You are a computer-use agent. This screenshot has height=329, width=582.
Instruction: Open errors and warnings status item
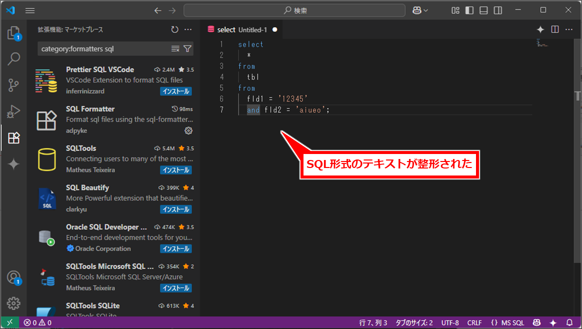[38, 322]
